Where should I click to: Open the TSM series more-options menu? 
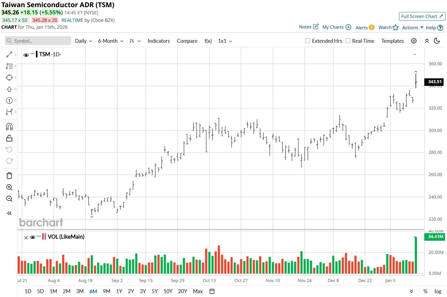(33, 54)
